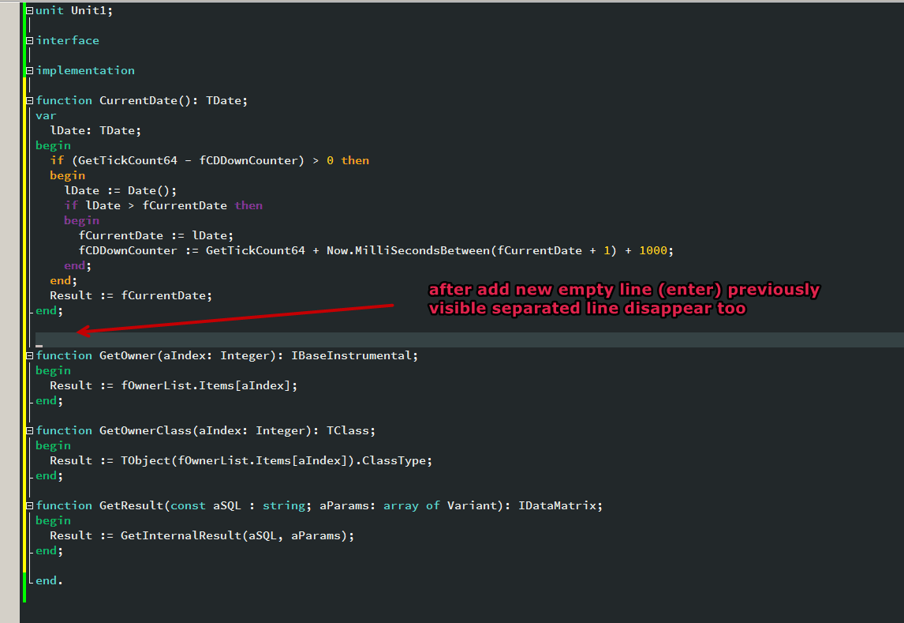Viewport: 904px width, 623px height.
Task: Collapse the CurrentDate function fold marker
Action: (29, 101)
